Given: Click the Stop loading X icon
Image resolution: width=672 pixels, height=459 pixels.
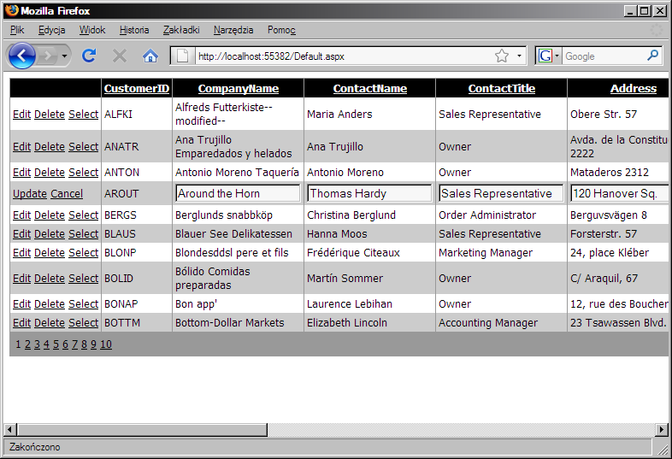Looking at the screenshot, I should [120, 56].
